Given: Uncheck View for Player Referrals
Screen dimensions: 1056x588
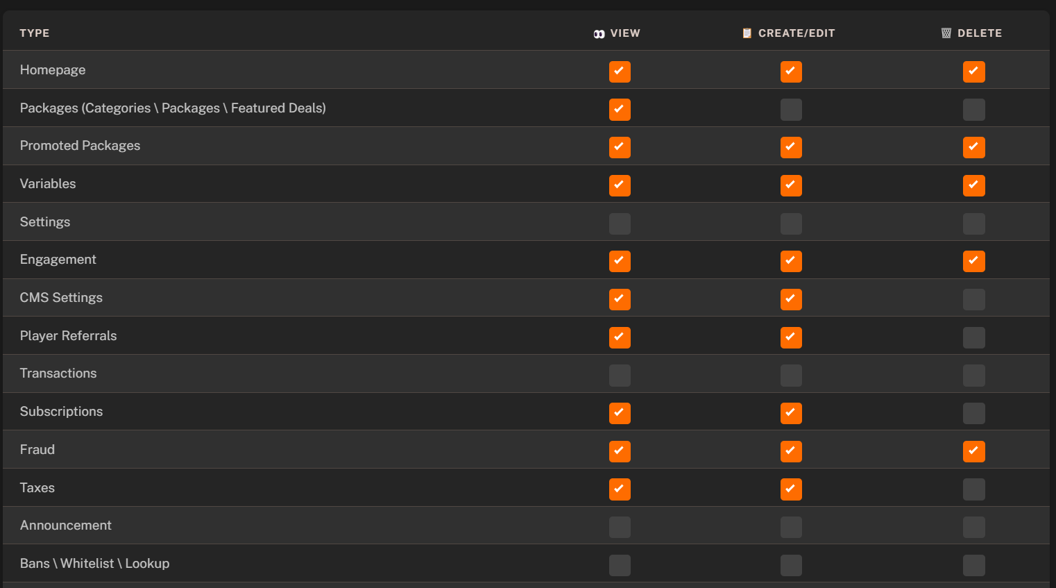Looking at the screenshot, I should [620, 337].
